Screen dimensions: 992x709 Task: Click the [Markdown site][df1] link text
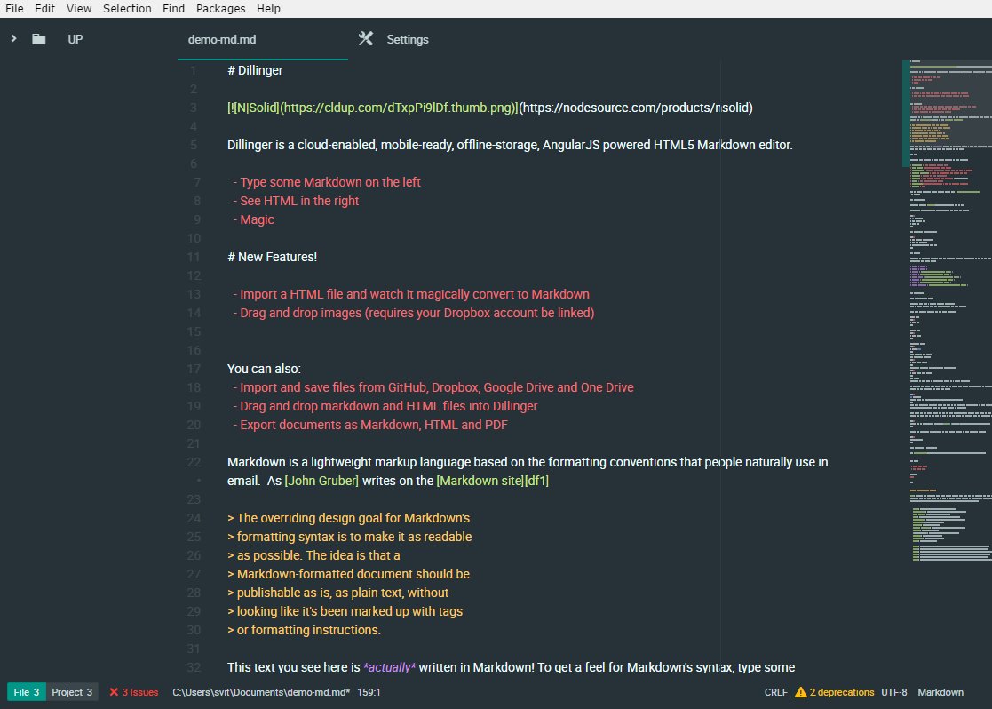(x=492, y=482)
